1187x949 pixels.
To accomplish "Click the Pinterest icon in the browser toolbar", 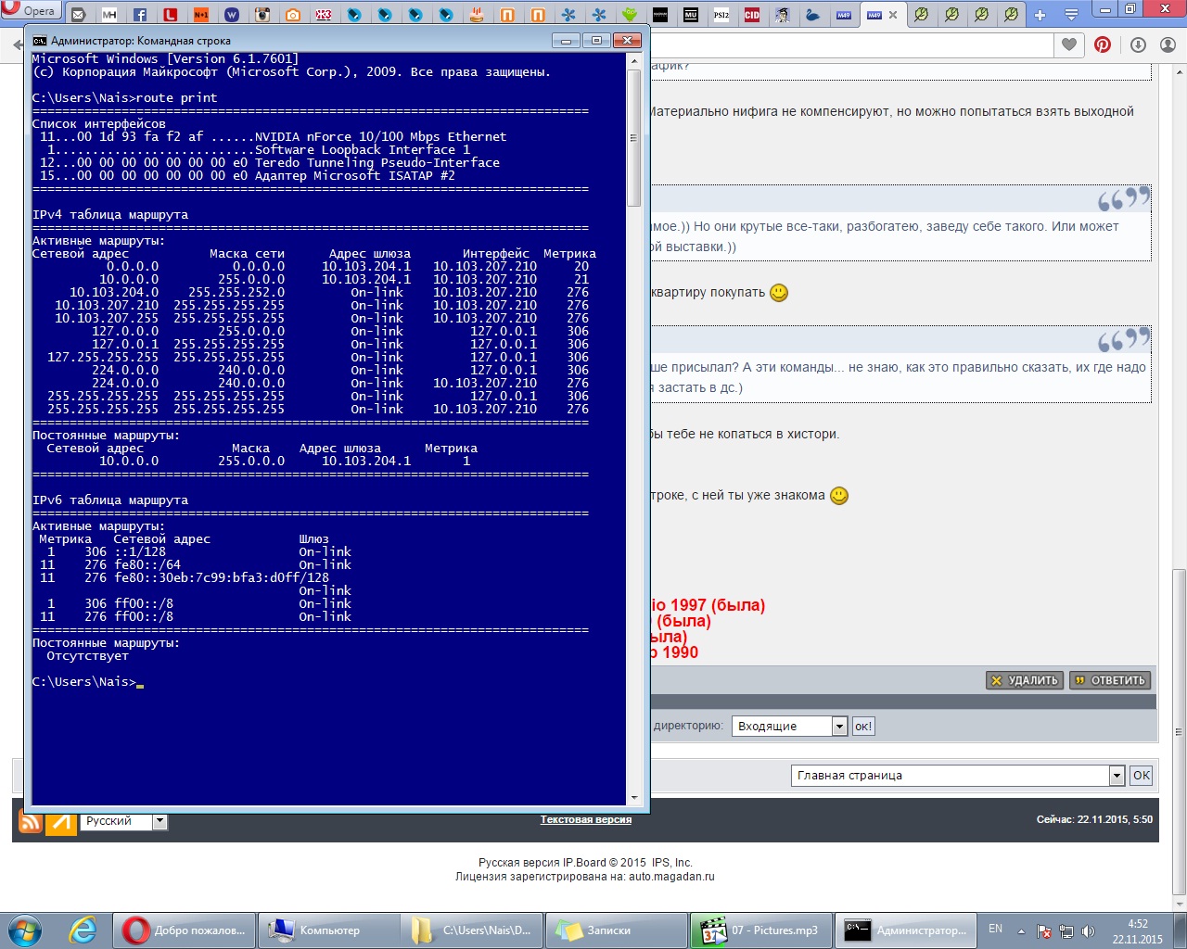I will click(1103, 44).
